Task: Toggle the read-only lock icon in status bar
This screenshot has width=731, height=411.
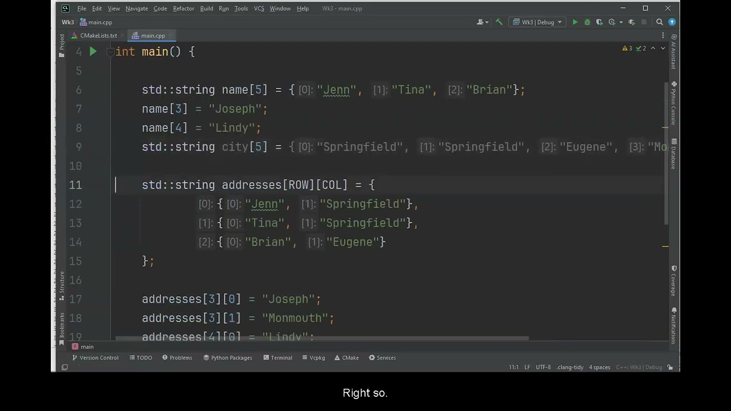Action: [x=670, y=368]
